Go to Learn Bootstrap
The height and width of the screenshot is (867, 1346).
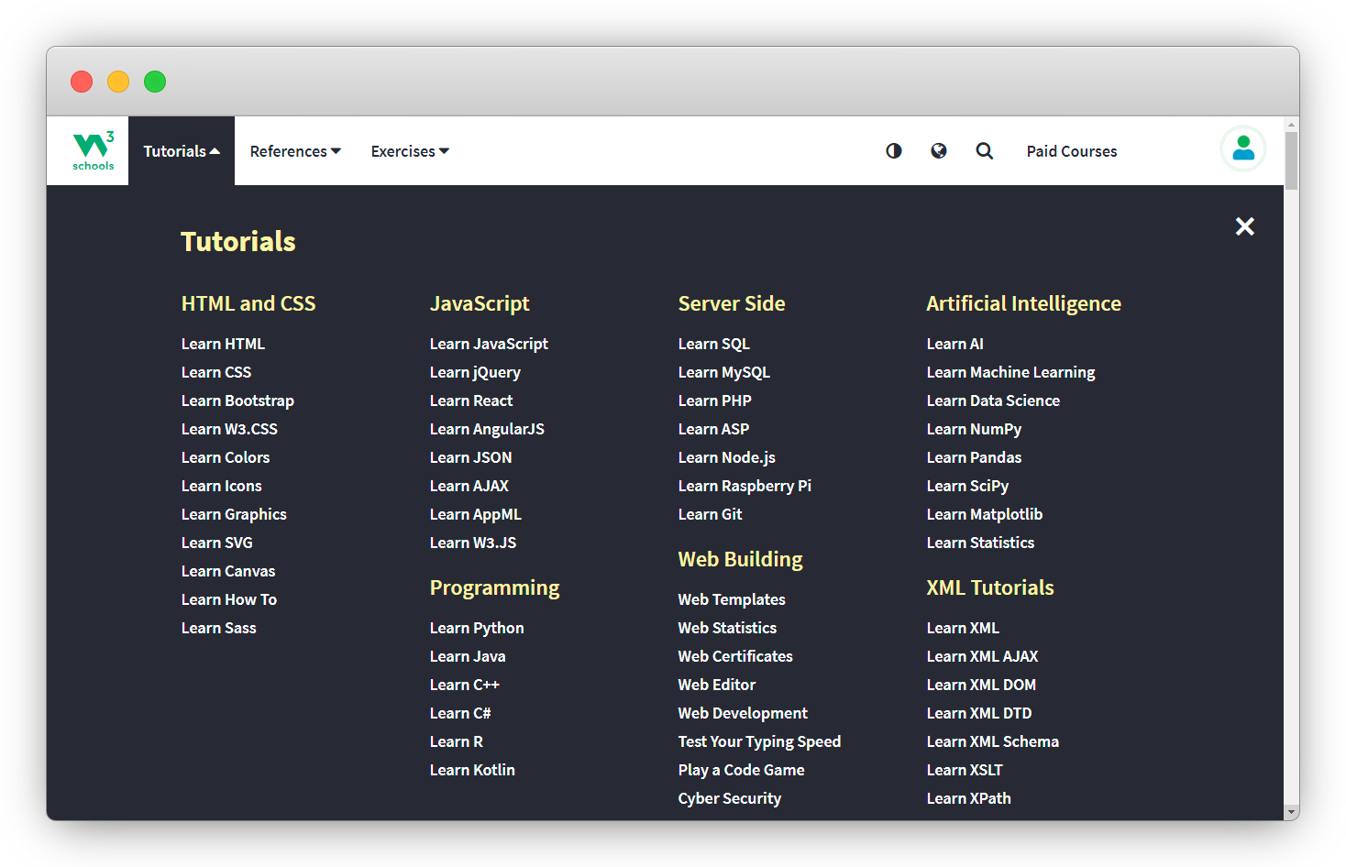point(237,401)
